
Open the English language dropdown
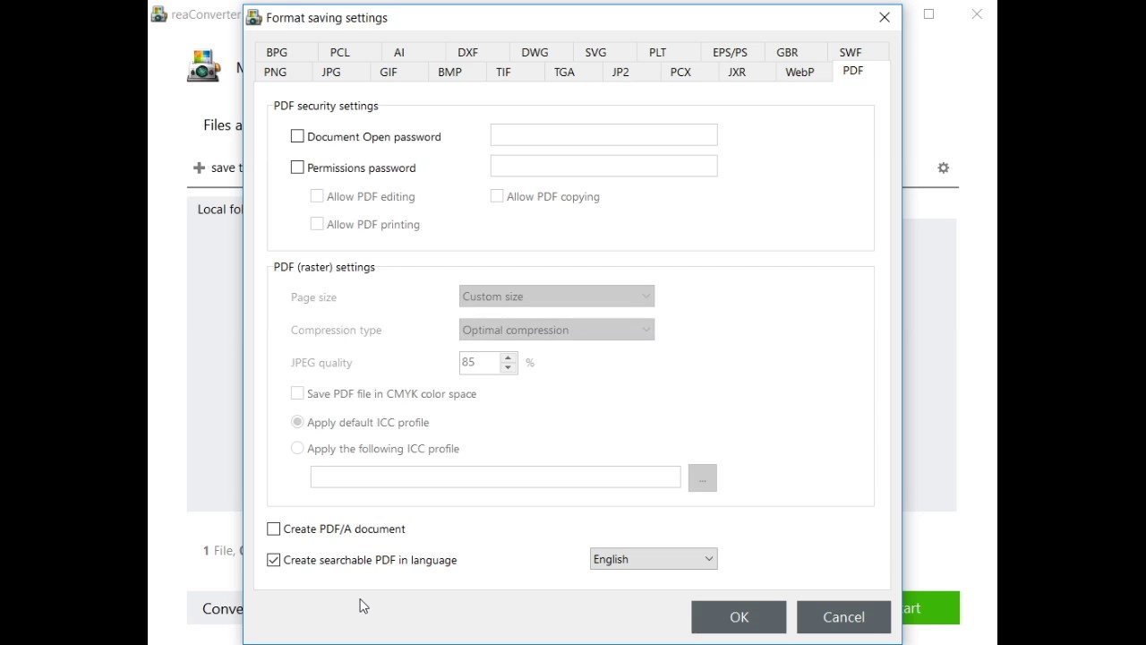[x=654, y=559]
